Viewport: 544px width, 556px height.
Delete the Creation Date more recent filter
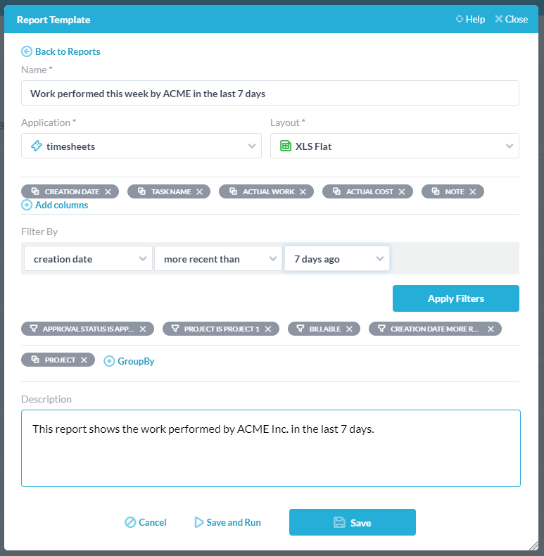pyautogui.click(x=491, y=329)
